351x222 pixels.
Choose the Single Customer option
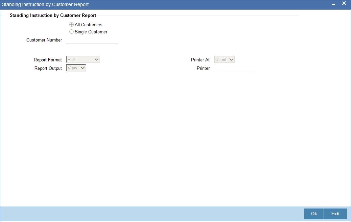[x=71, y=32]
